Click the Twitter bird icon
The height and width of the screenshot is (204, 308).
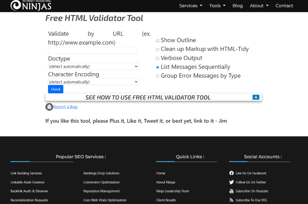[x=231, y=182]
